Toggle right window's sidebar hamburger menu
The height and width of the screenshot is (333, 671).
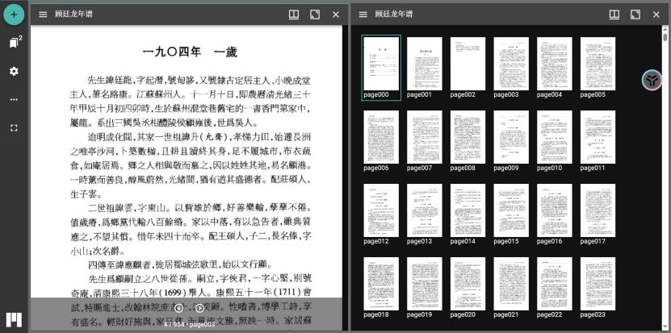[363, 15]
